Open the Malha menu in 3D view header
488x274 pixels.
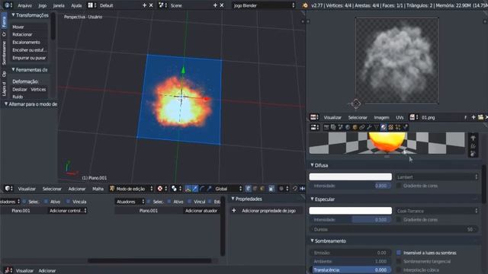click(98, 189)
